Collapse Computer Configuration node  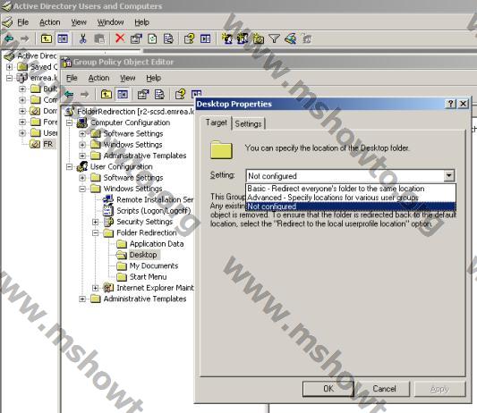point(70,122)
